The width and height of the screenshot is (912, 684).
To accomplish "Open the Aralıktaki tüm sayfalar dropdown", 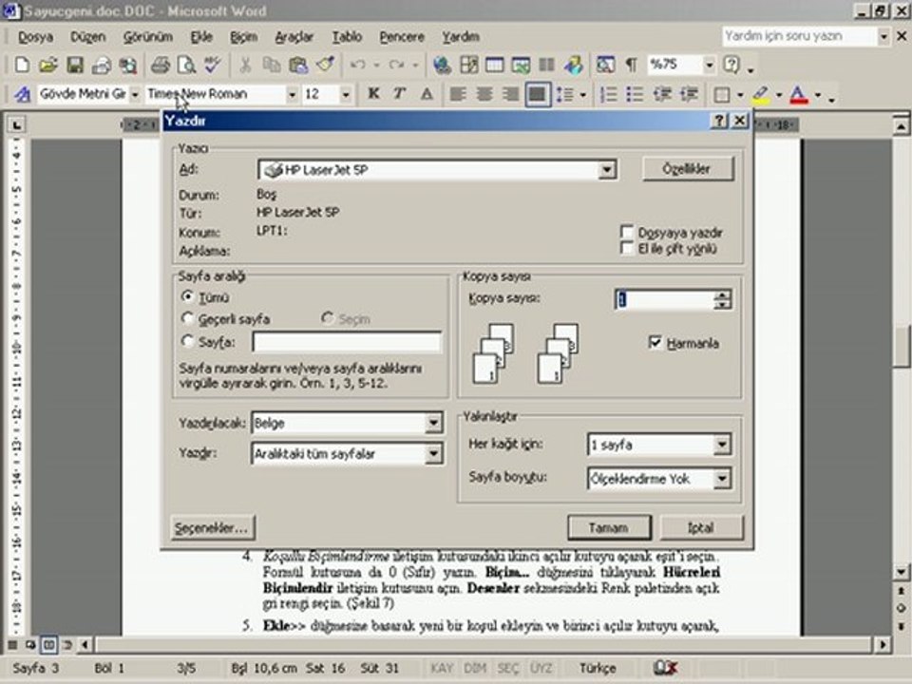I will 433,454.
